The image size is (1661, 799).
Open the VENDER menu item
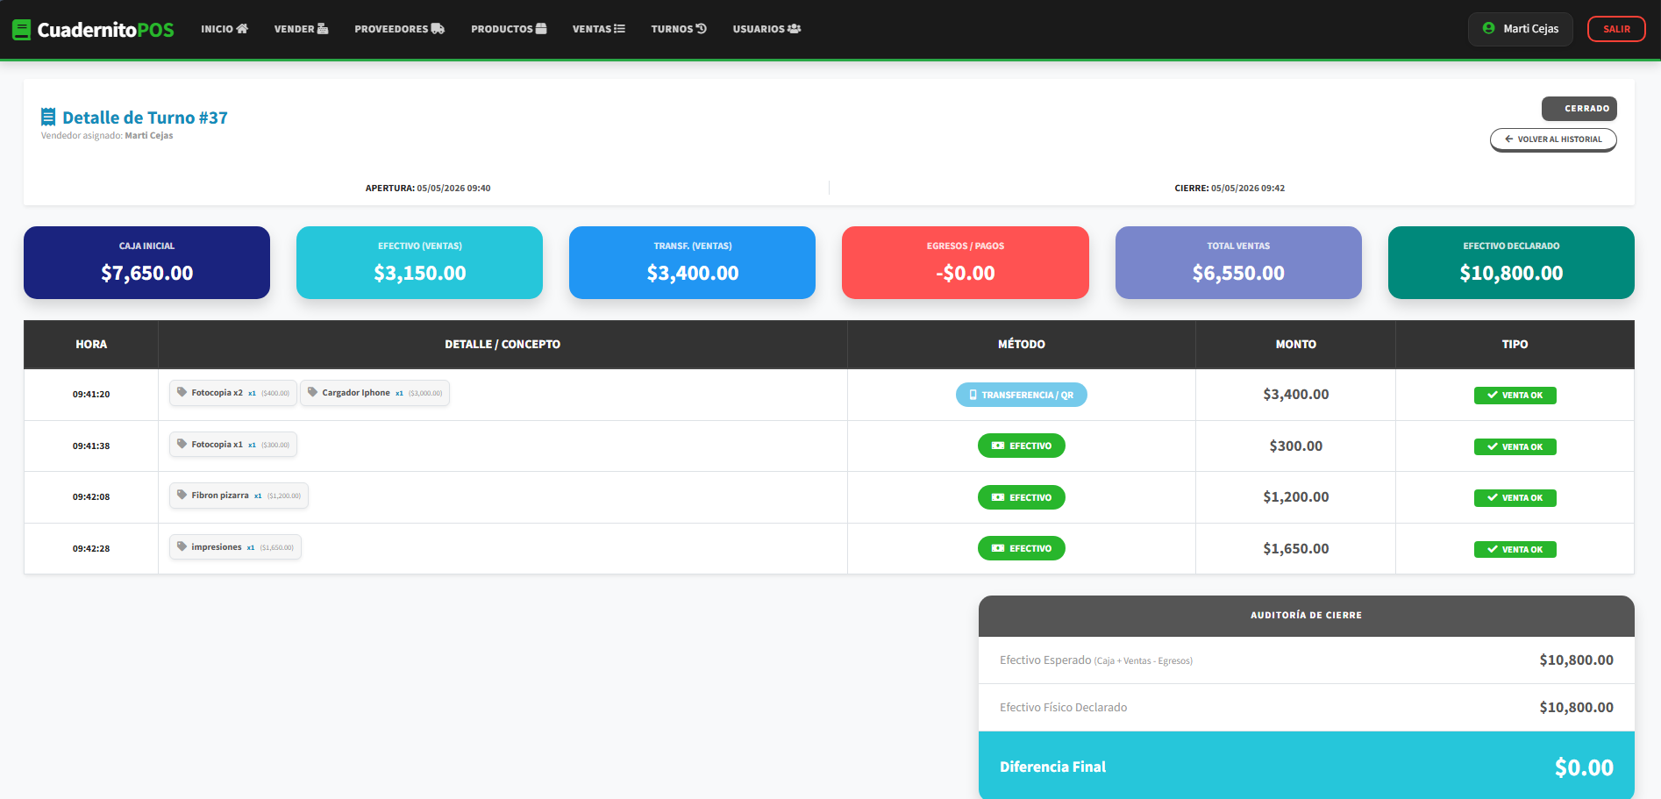click(x=301, y=29)
